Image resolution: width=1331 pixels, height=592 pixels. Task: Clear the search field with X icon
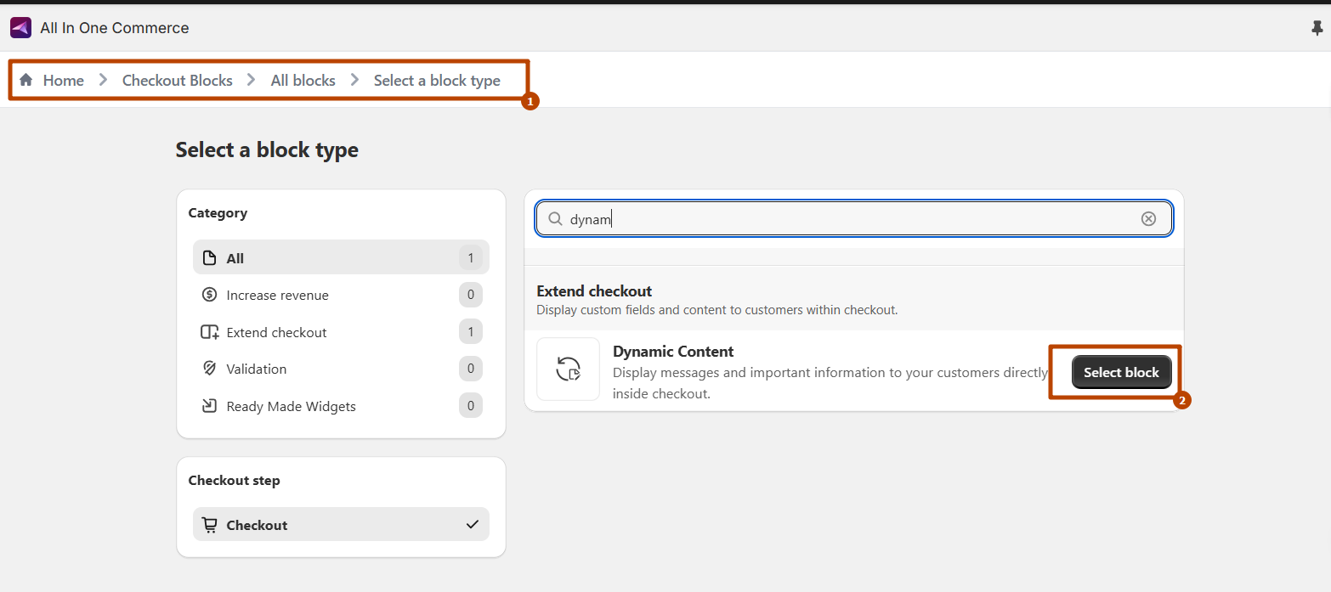(1148, 219)
